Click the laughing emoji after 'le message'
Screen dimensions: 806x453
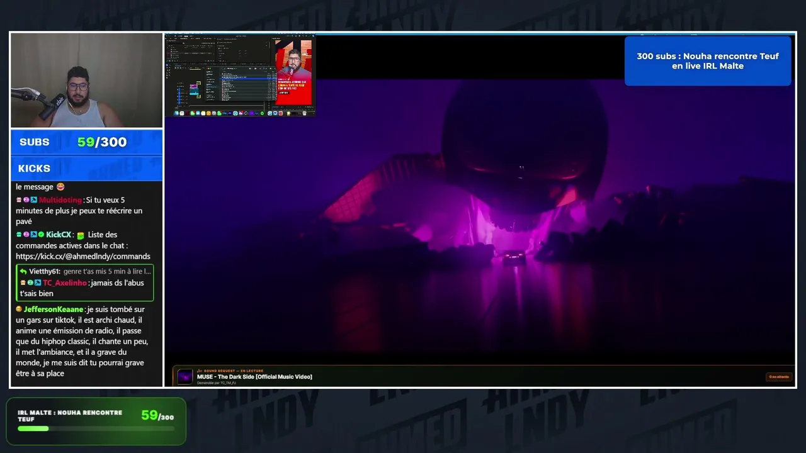pos(60,187)
